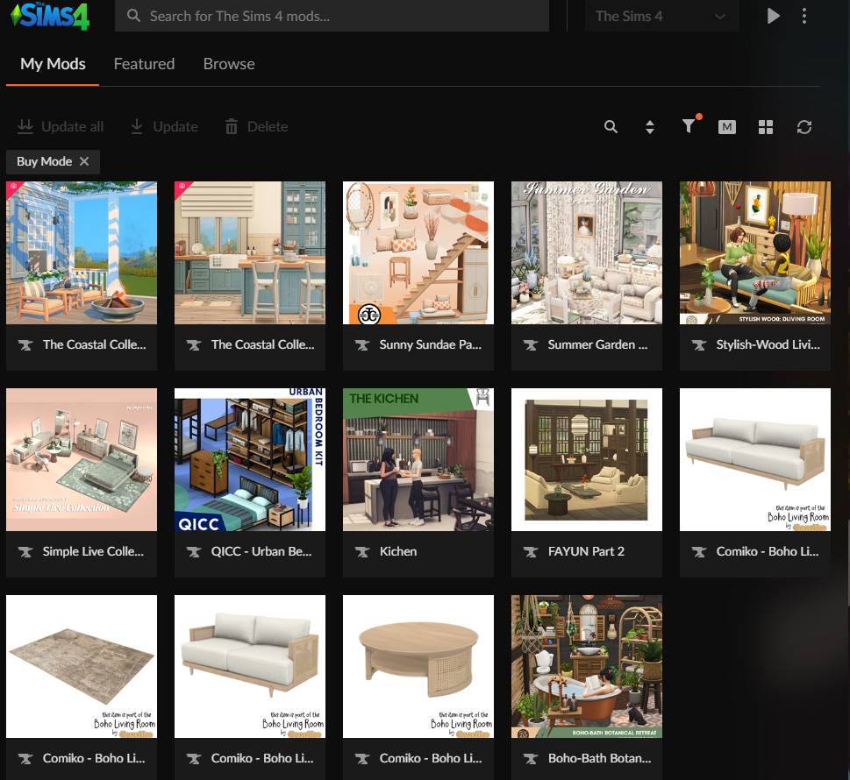Click category icon beside Simple Live title
The image size is (850, 780).
click(25, 552)
